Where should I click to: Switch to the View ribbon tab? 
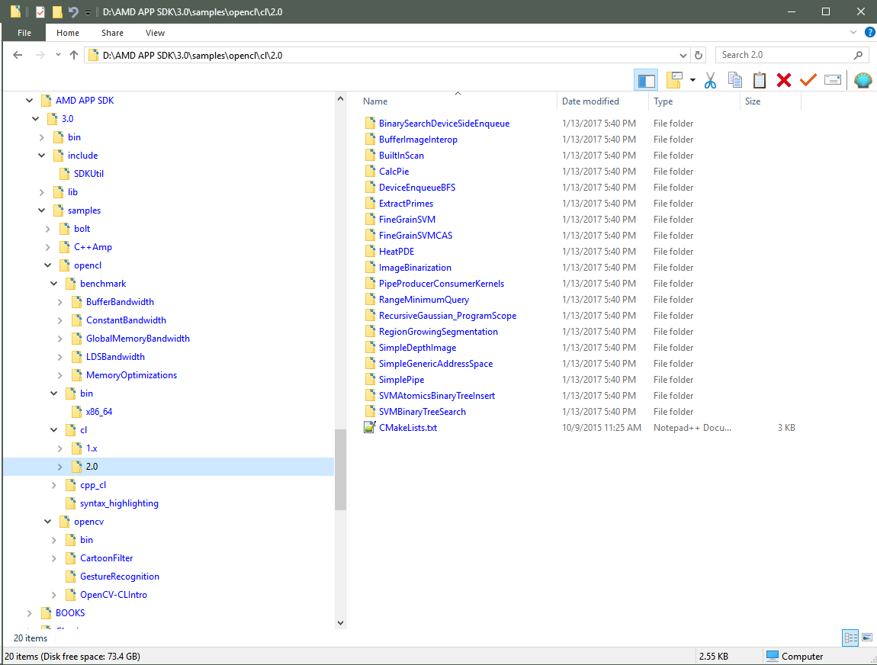(155, 33)
